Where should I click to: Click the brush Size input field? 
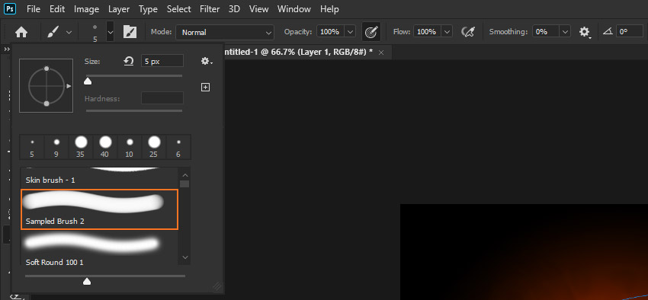(162, 62)
